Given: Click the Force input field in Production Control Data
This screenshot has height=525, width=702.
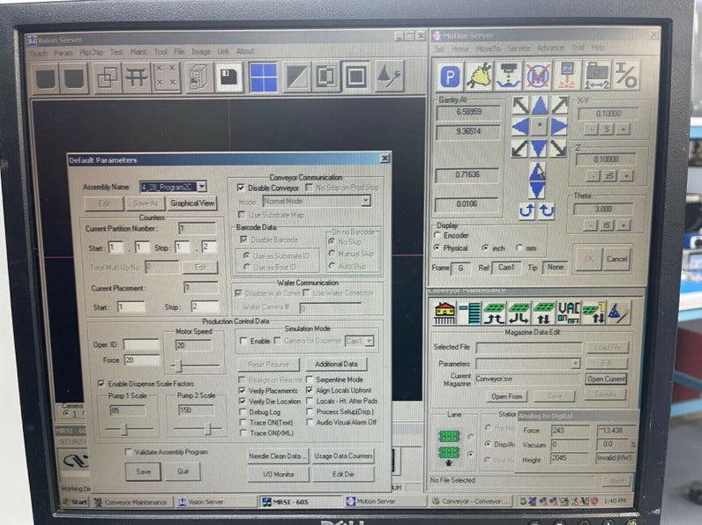Looking at the screenshot, I should [141, 360].
